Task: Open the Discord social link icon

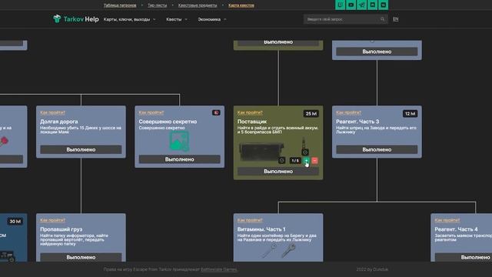Action: (372, 5)
